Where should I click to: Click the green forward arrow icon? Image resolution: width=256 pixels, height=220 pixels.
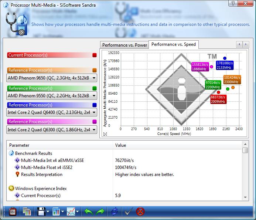(x=100, y=211)
